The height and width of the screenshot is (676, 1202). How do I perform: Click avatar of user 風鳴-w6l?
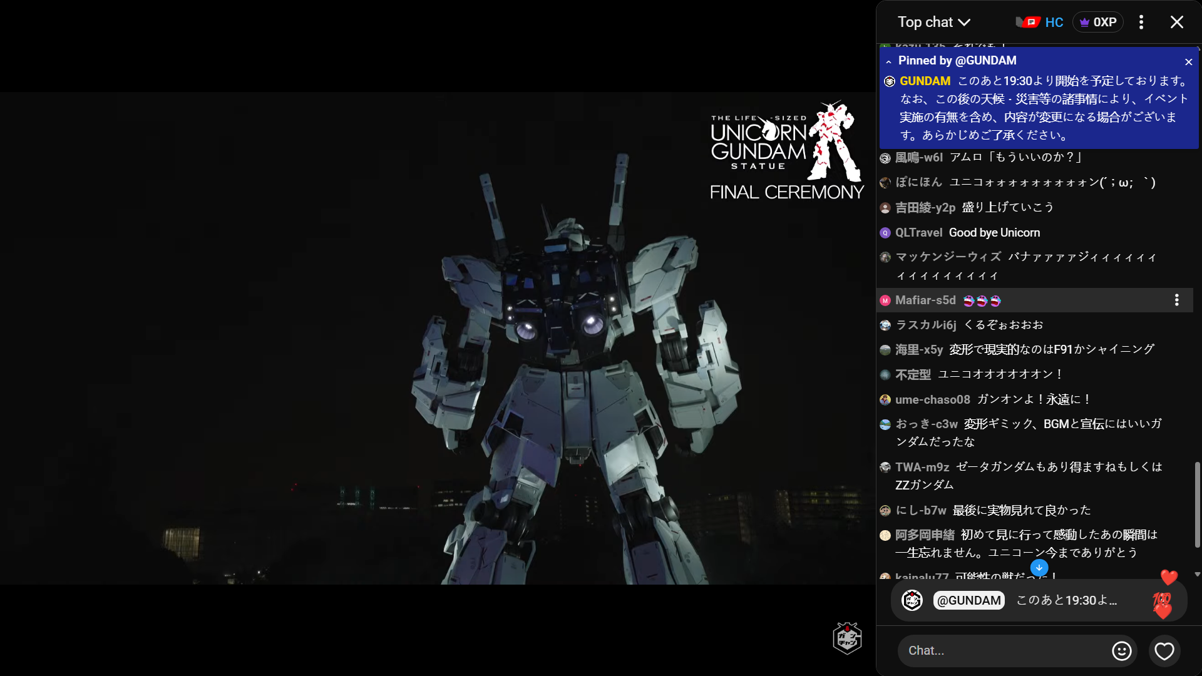pos(885,158)
